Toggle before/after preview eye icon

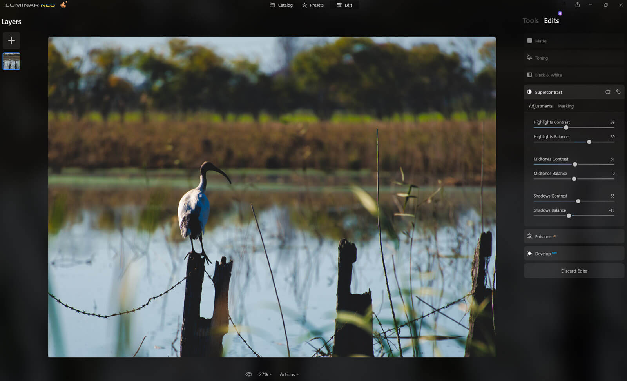[x=248, y=374]
